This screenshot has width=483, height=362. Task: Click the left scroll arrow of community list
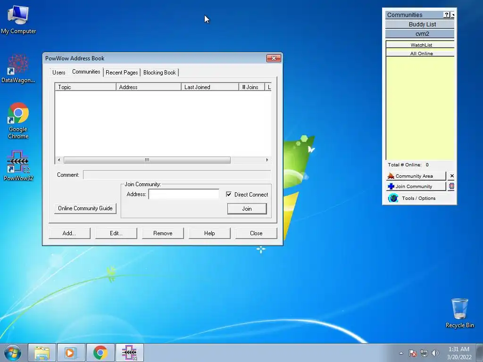[x=59, y=160]
